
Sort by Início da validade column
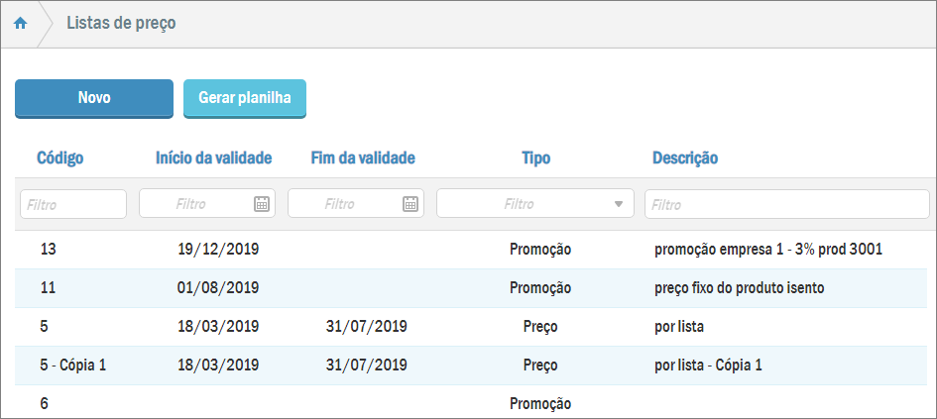pyautogui.click(x=214, y=157)
